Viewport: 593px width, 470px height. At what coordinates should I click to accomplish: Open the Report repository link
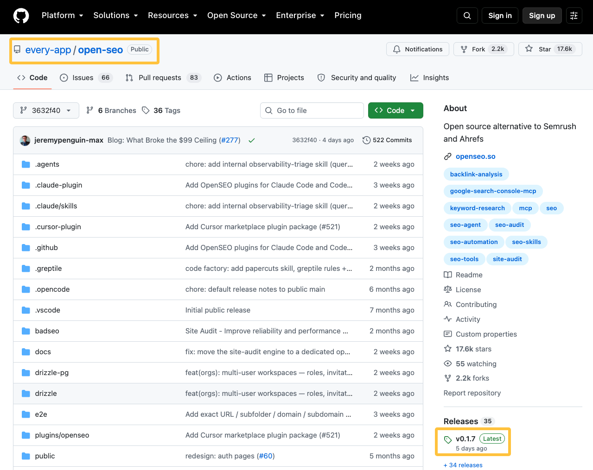(x=472, y=393)
